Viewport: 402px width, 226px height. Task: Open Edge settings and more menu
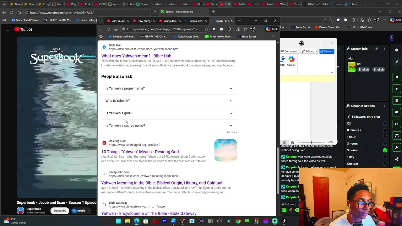tap(260, 29)
